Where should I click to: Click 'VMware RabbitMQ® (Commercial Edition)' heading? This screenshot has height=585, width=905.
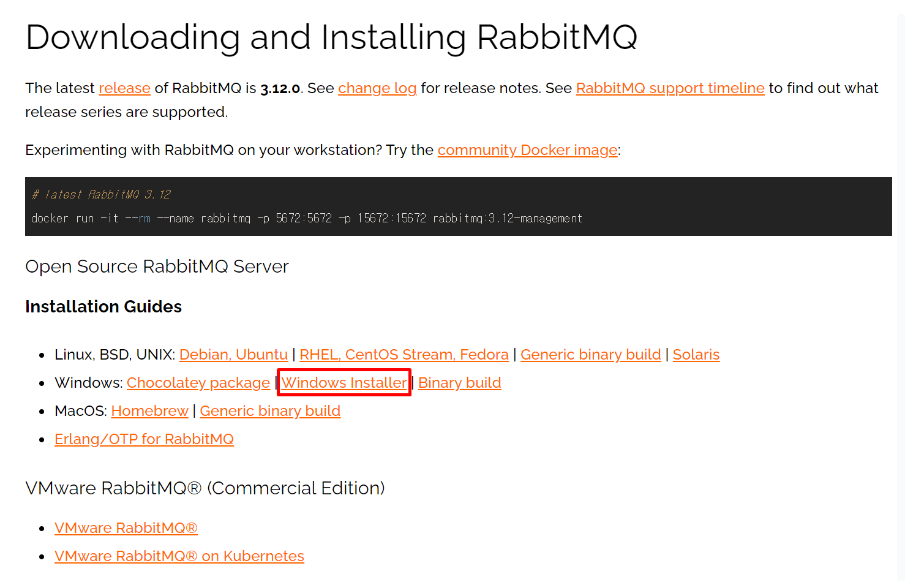click(205, 488)
